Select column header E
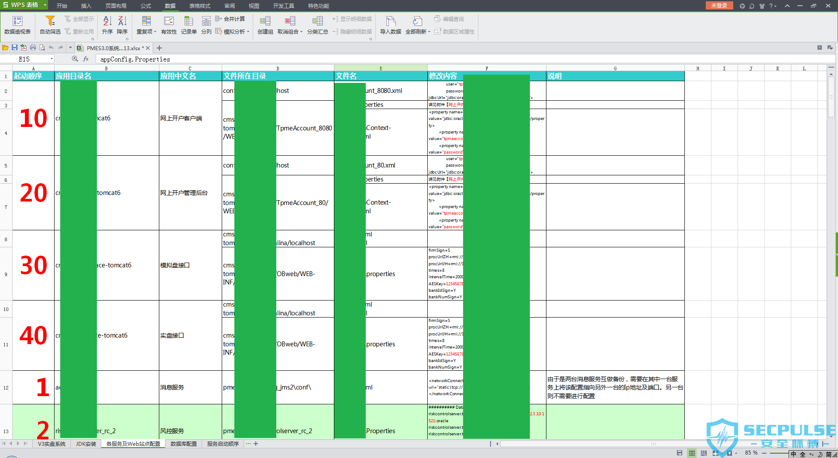This screenshot has height=458, width=838. point(381,68)
